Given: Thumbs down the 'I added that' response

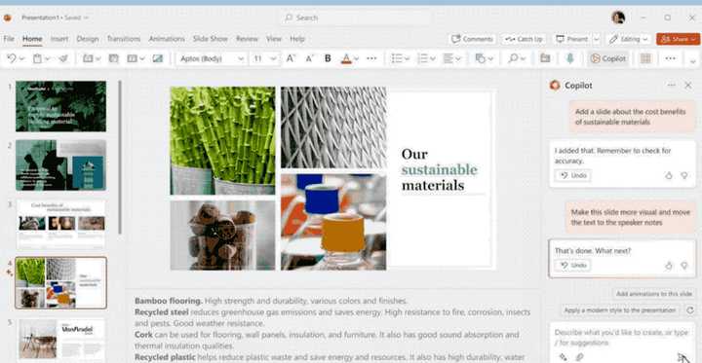Looking at the screenshot, I should coord(684,176).
